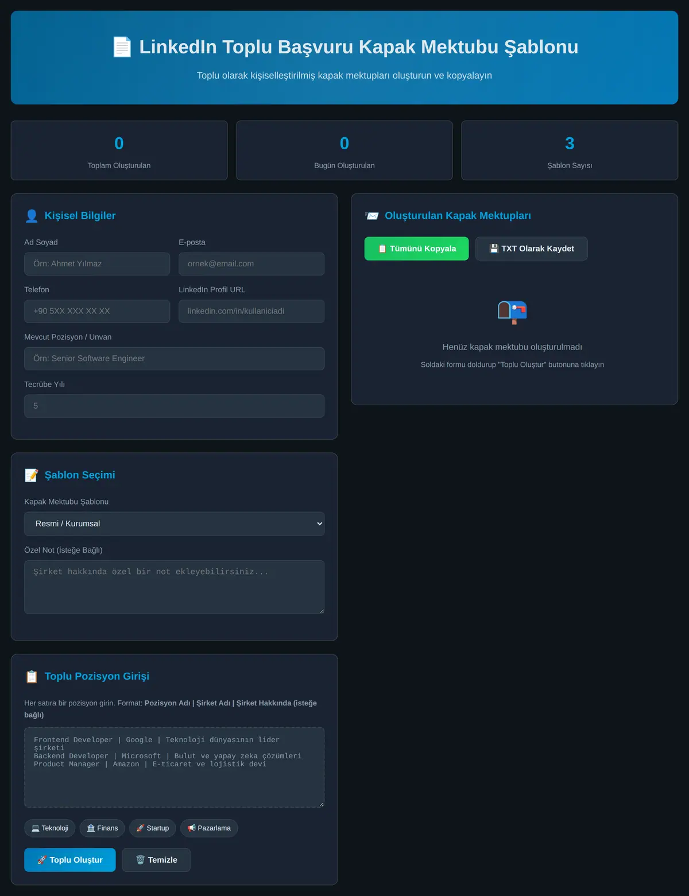689x896 pixels.
Task: Click the "Oluşturulan Kapak Mektupları" section title
Action: pyautogui.click(x=458, y=216)
